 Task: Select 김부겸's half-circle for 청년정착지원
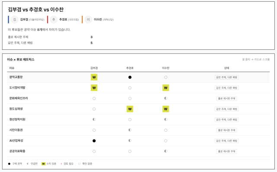94,120
